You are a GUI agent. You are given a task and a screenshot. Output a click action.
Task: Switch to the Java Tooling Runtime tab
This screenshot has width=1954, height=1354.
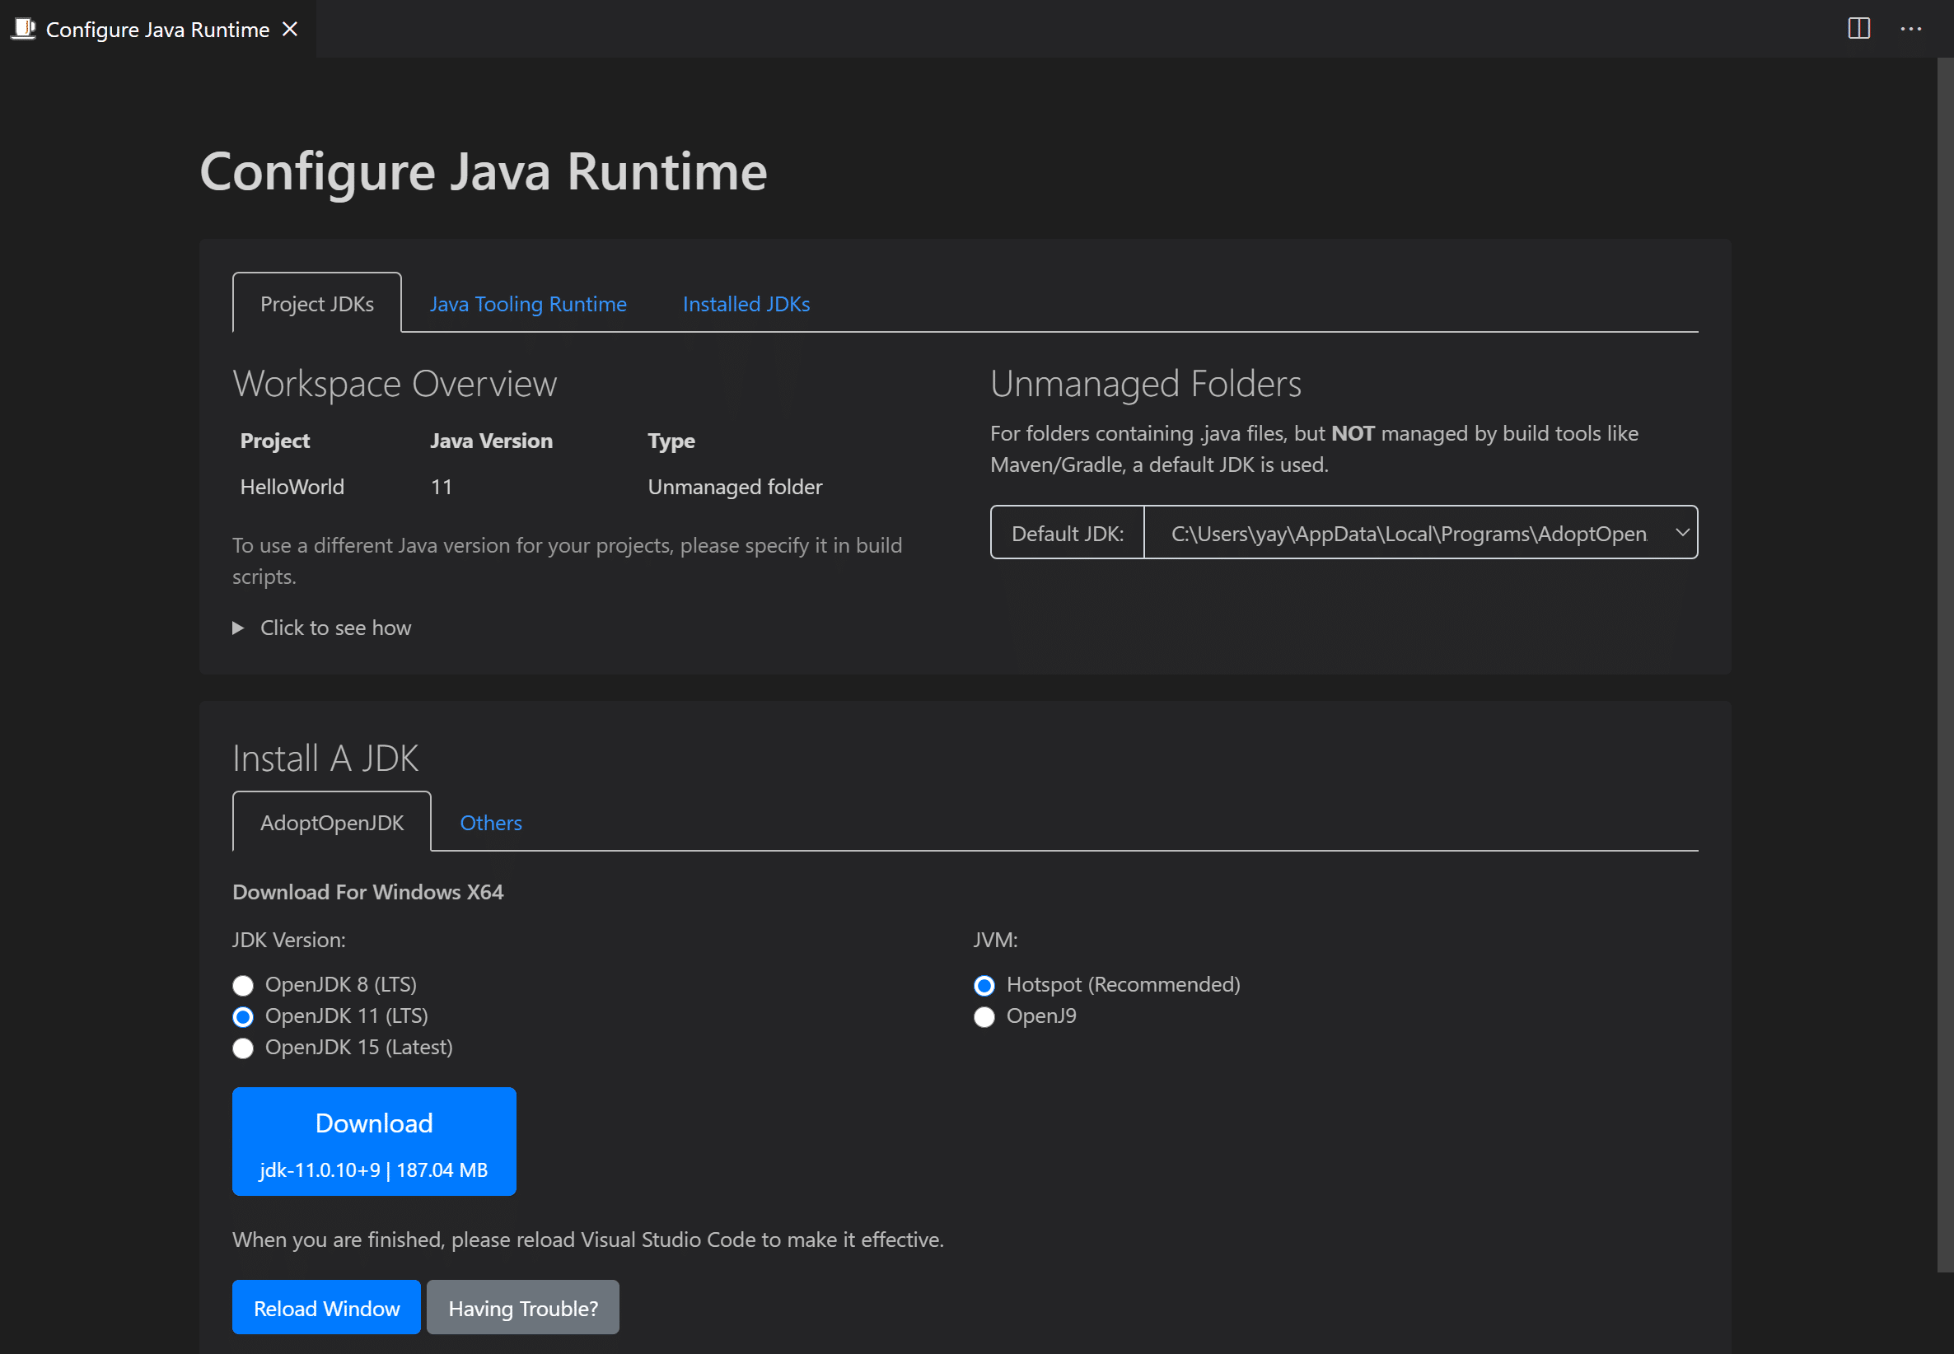[528, 304]
